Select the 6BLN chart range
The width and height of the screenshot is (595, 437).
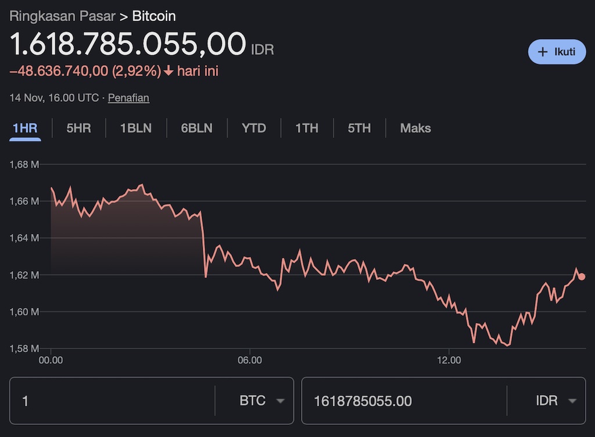tap(196, 128)
